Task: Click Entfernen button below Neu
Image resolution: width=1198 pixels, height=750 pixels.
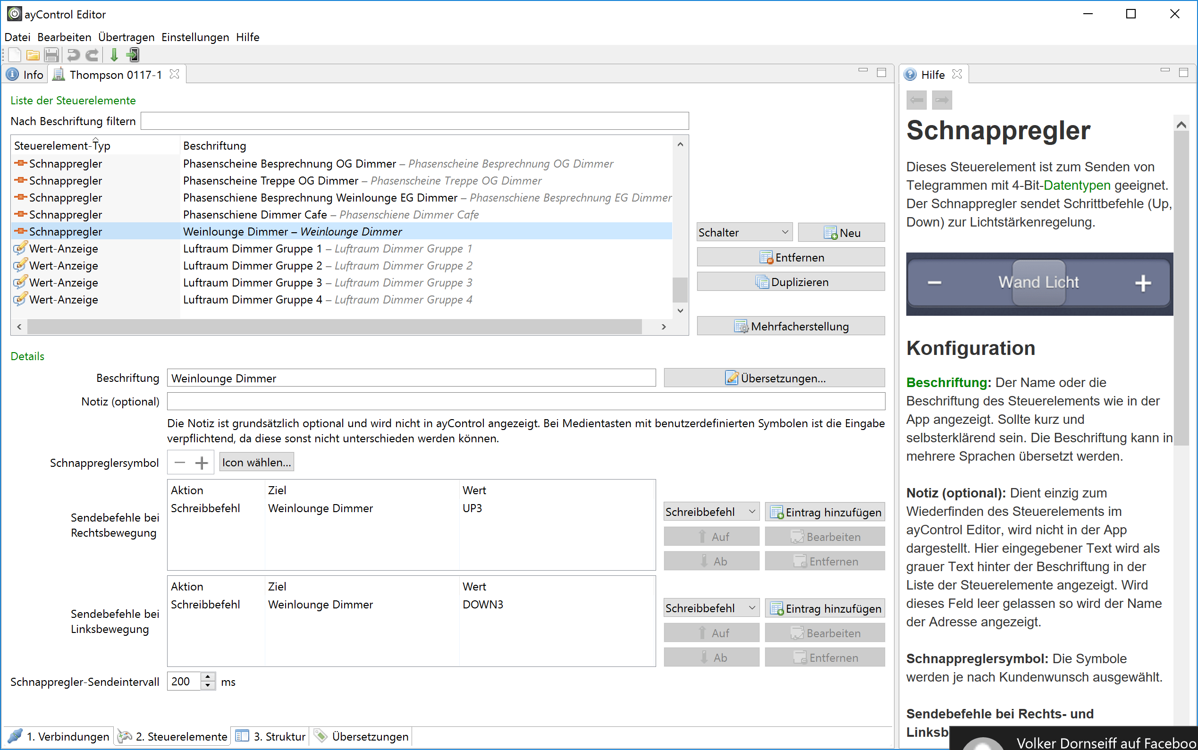Action: 791,257
